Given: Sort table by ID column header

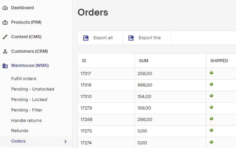Looking at the screenshot, I should coord(84,61).
